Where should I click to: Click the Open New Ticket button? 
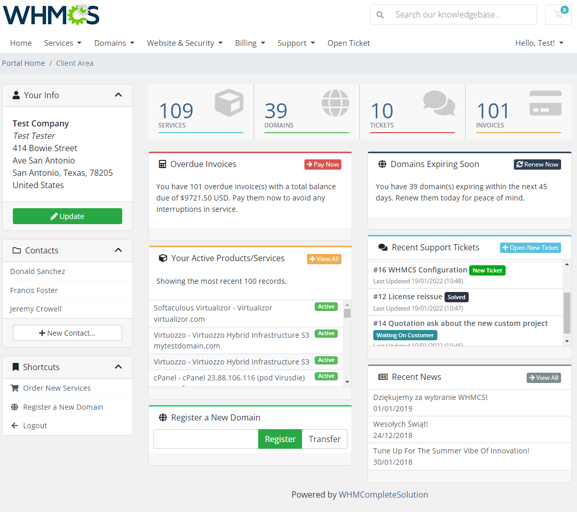(530, 248)
